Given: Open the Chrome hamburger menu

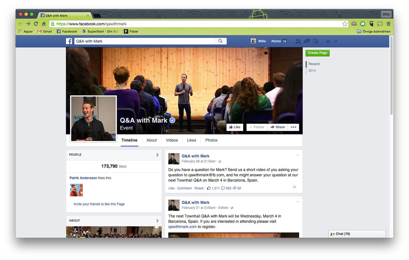Looking at the screenshot, I should point(389,24).
